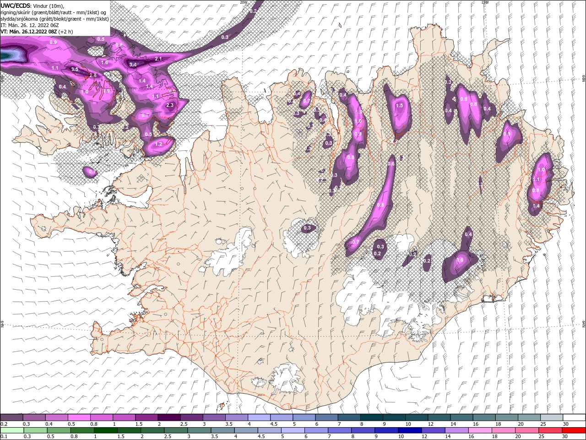Pick the upper legend swatch between 4 and 4.5
The width and height of the screenshot is (586, 440).
pos(258,418)
